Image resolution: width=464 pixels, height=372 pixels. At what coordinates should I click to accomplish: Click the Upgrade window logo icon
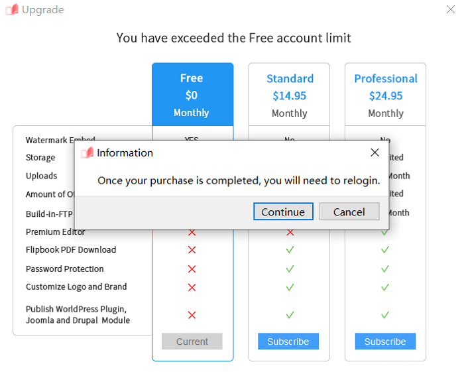pos(11,10)
